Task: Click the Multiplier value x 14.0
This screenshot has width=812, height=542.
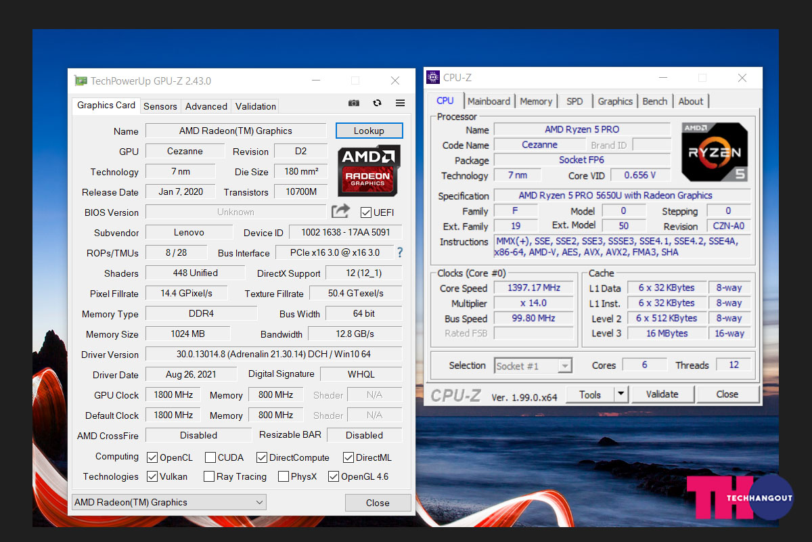Action: (x=534, y=303)
